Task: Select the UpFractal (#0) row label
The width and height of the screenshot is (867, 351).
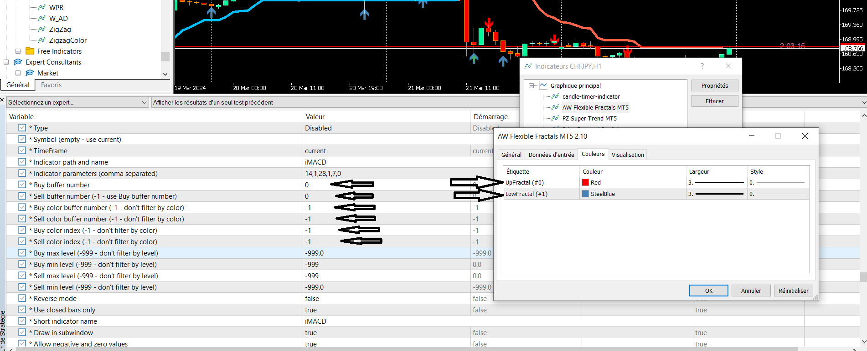Action: [x=525, y=182]
